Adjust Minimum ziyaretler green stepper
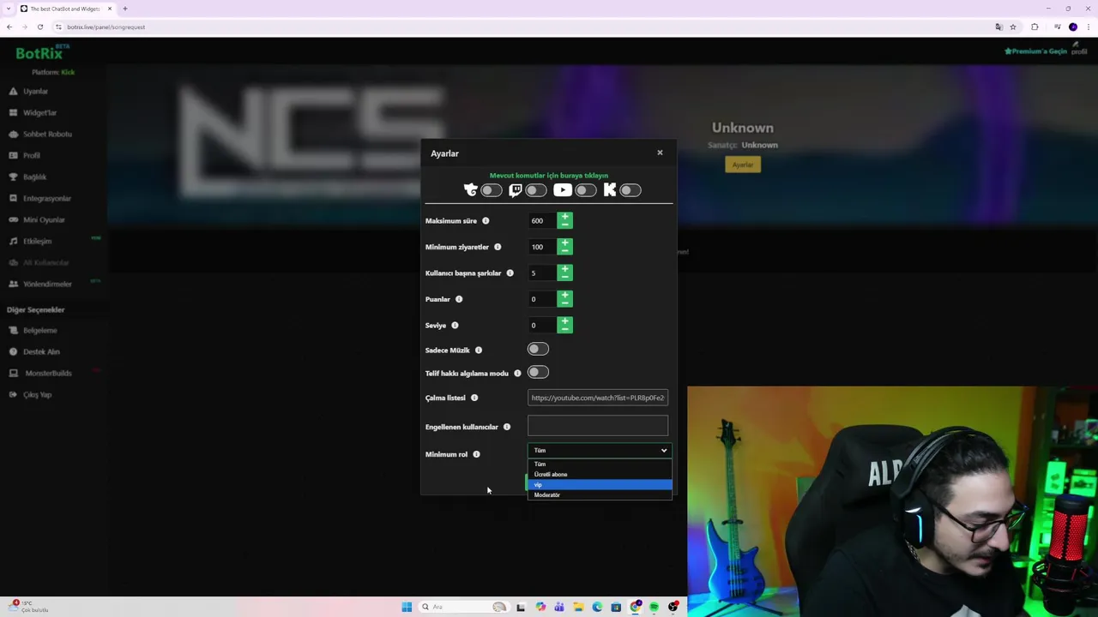This screenshot has width=1098, height=617. pyautogui.click(x=564, y=247)
